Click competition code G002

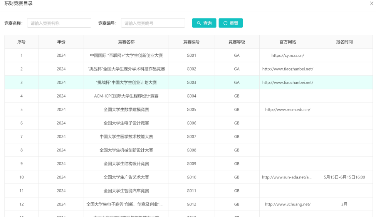191,69
